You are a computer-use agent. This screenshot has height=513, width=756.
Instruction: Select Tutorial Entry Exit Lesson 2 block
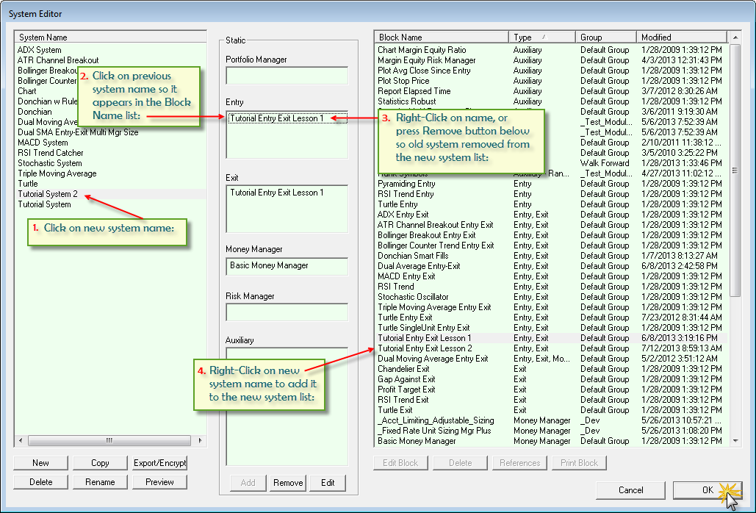[x=425, y=348]
